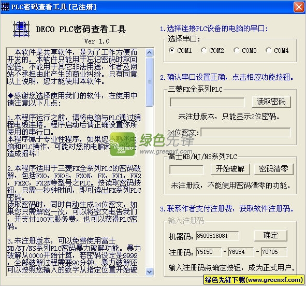Click the DECO PLC密码查看工具 title text
306x286 pixels.
click(81, 30)
